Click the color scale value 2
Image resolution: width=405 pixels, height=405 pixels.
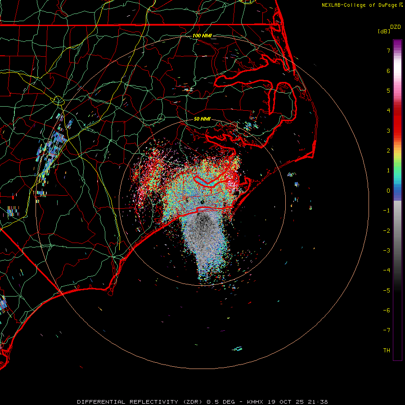click(388, 151)
